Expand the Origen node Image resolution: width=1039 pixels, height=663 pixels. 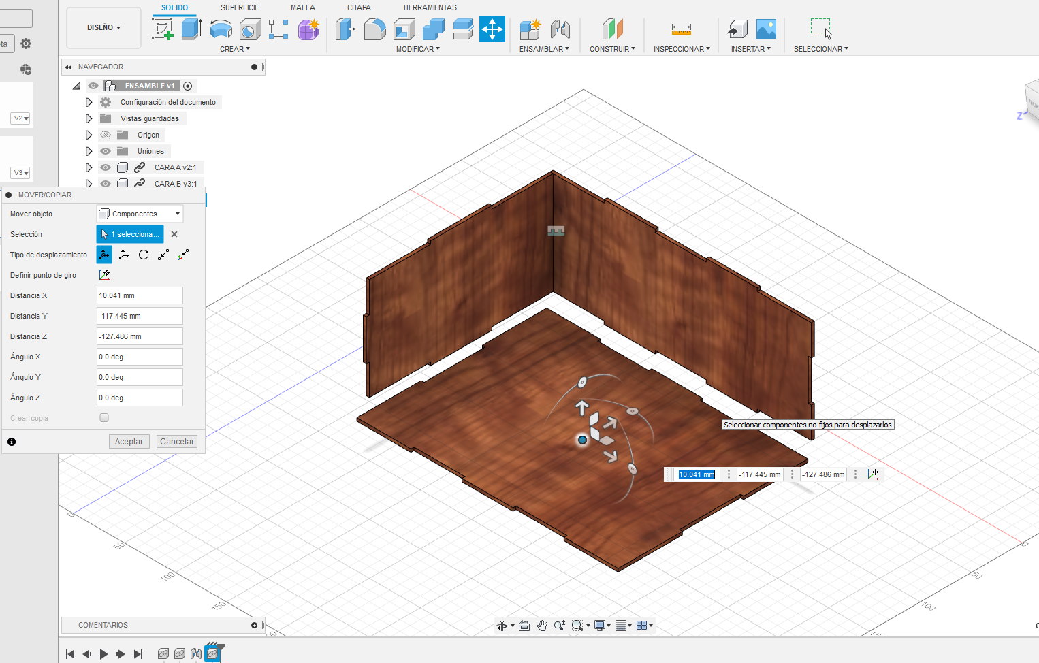tap(89, 135)
